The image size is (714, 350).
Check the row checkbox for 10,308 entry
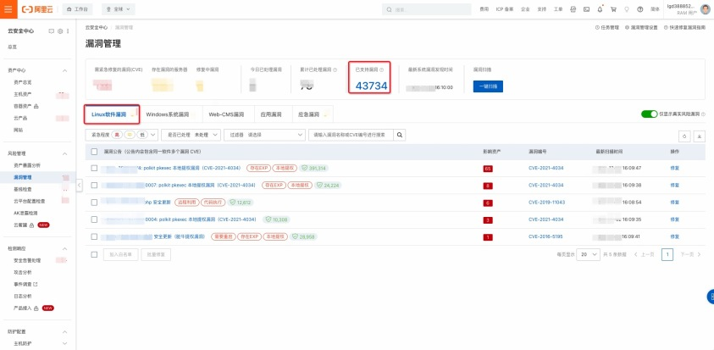pyautogui.click(x=94, y=219)
